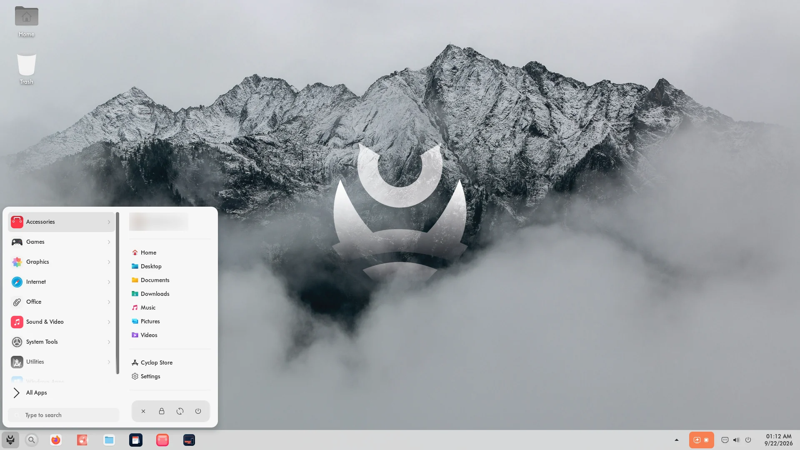
Task: Close the start menu via the launcher logo
Action: [10, 440]
